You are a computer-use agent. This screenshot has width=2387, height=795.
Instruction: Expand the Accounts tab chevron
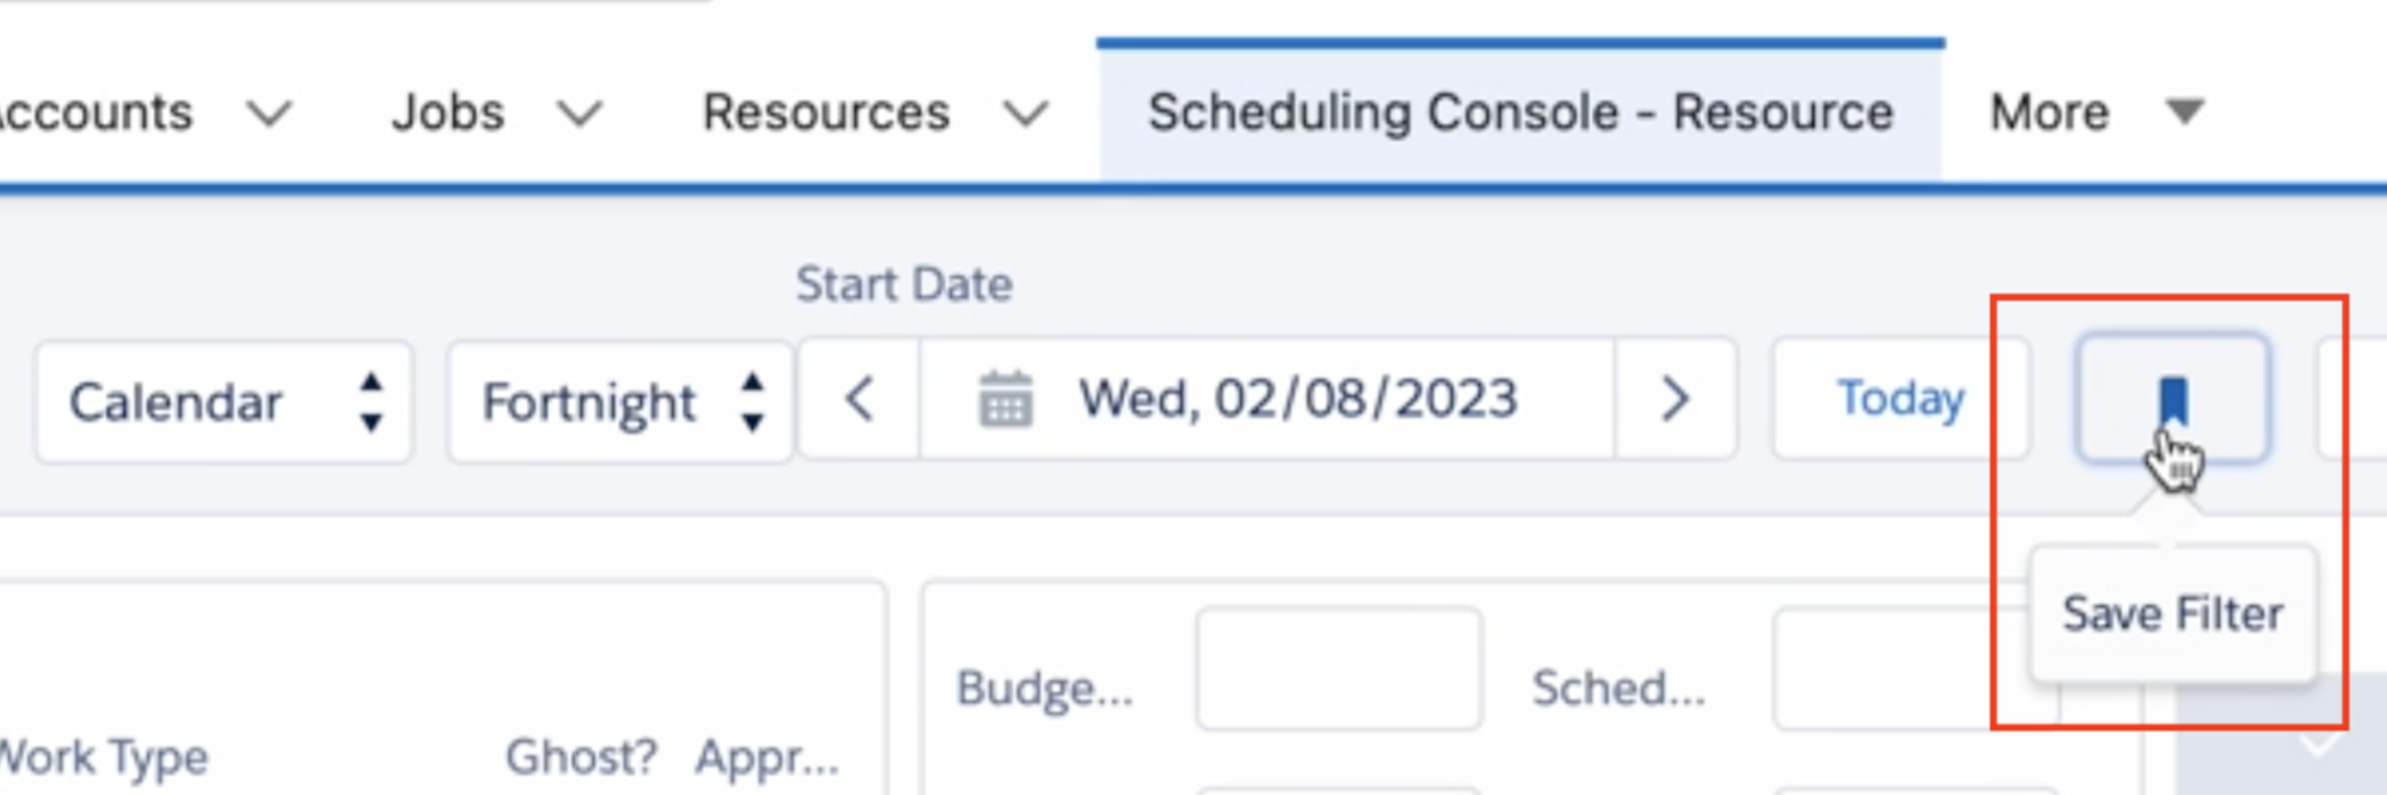coord(269,114)
